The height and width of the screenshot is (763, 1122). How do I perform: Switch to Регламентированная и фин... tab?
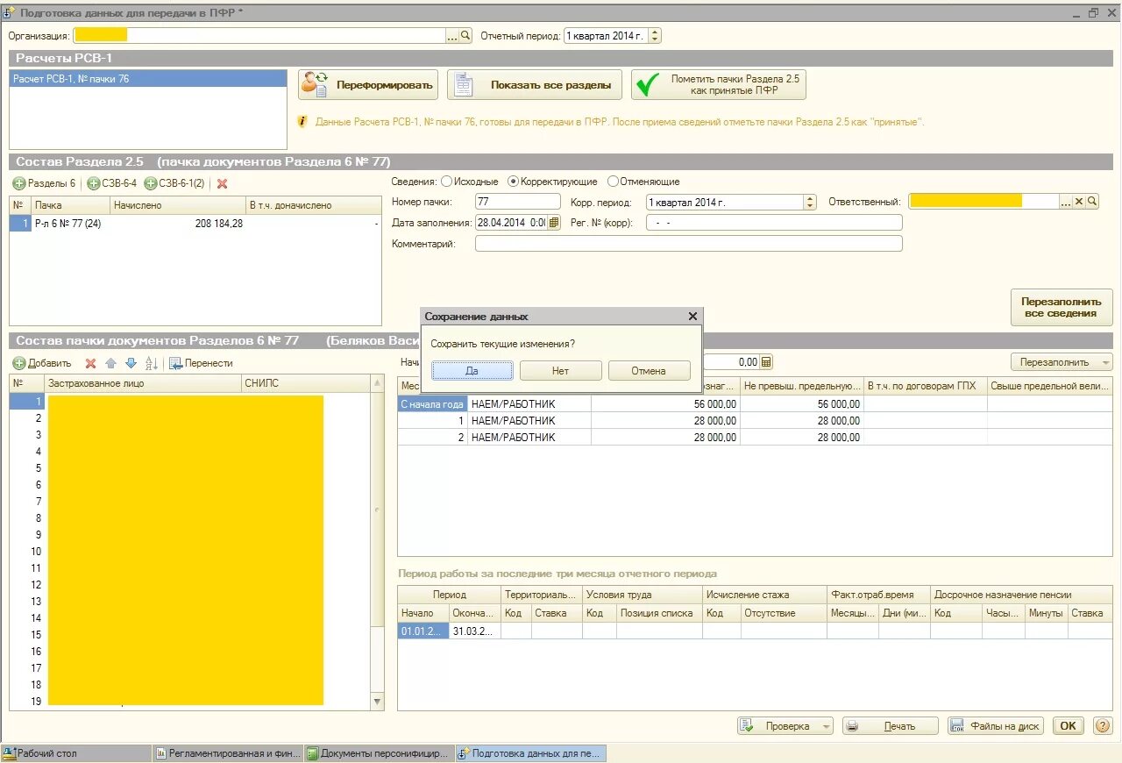[228, 753]
